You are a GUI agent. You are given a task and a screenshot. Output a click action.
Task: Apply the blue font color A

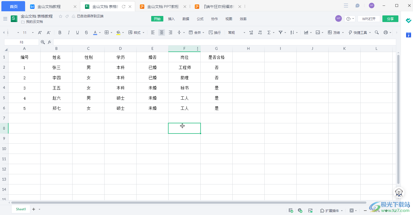[x=95, y=32]
